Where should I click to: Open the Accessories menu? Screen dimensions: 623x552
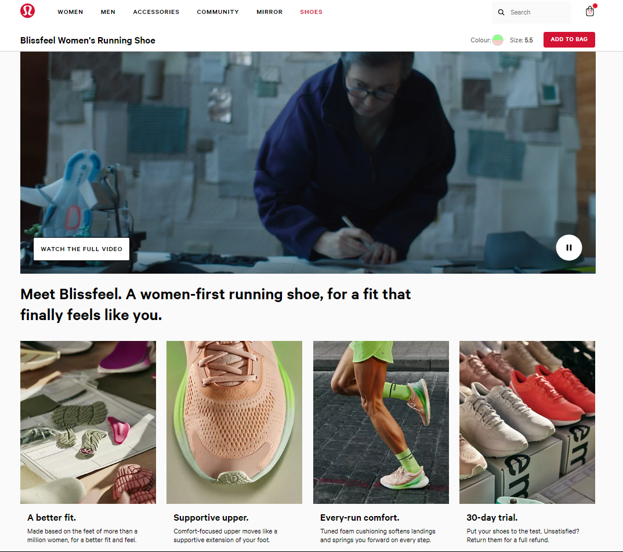point(156,12)
